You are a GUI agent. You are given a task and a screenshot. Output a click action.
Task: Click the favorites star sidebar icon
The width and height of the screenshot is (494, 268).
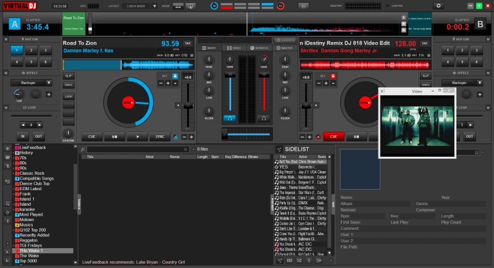7,148
